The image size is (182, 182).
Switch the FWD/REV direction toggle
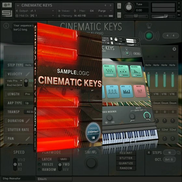60,167
